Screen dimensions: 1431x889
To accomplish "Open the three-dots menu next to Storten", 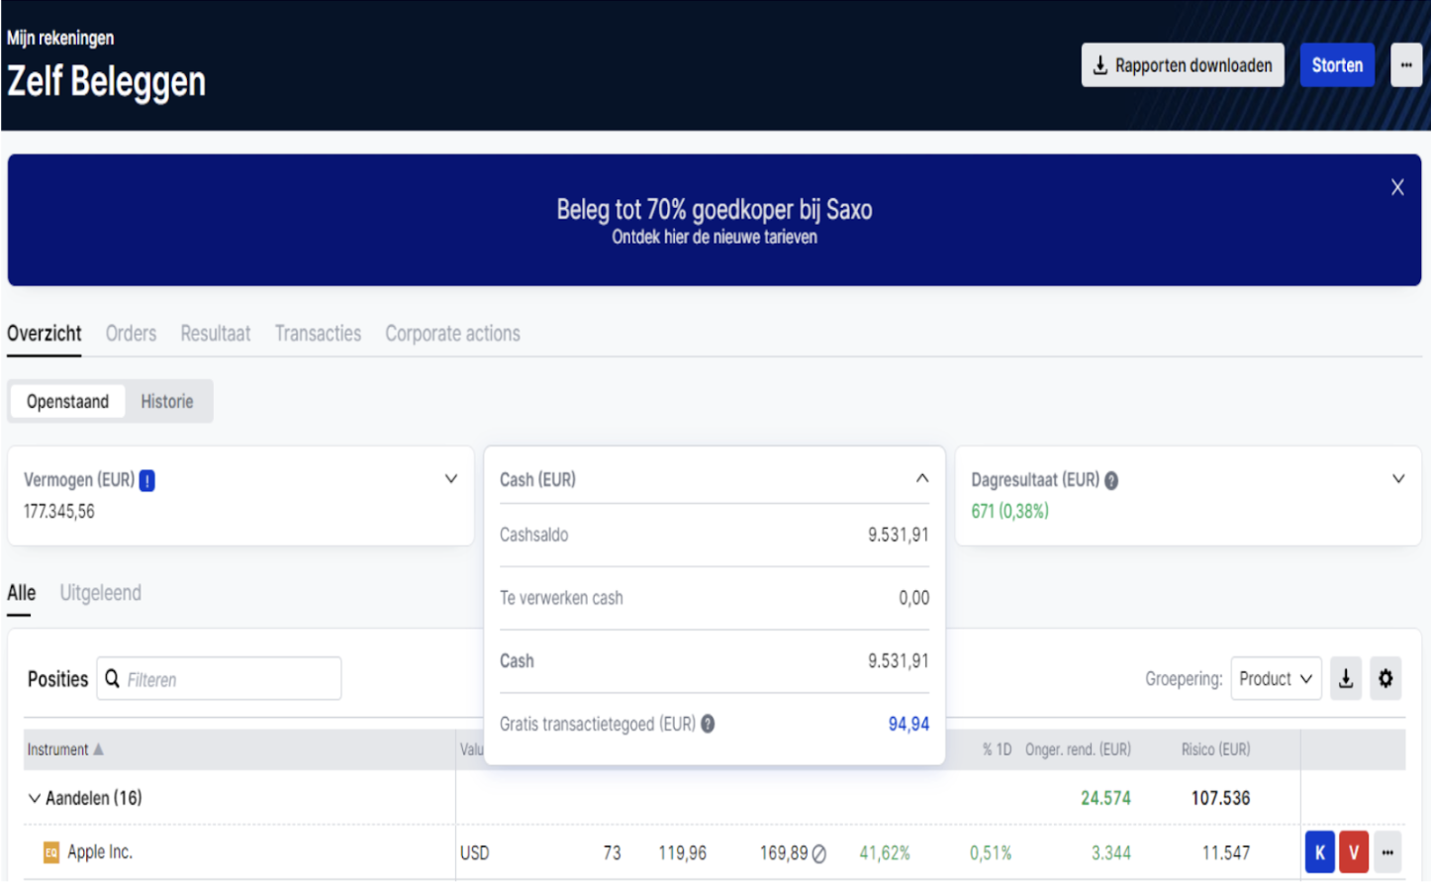I will (x=1405, y=65).
